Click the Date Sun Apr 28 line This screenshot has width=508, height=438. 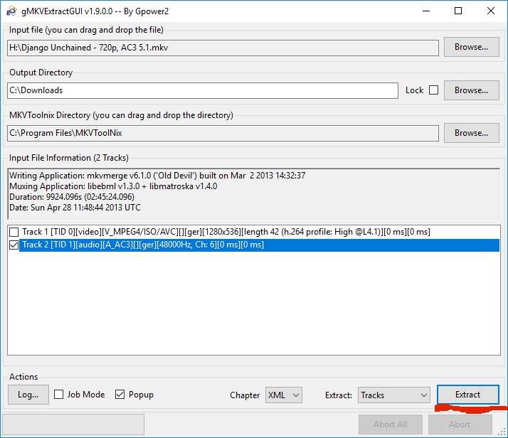75,208
